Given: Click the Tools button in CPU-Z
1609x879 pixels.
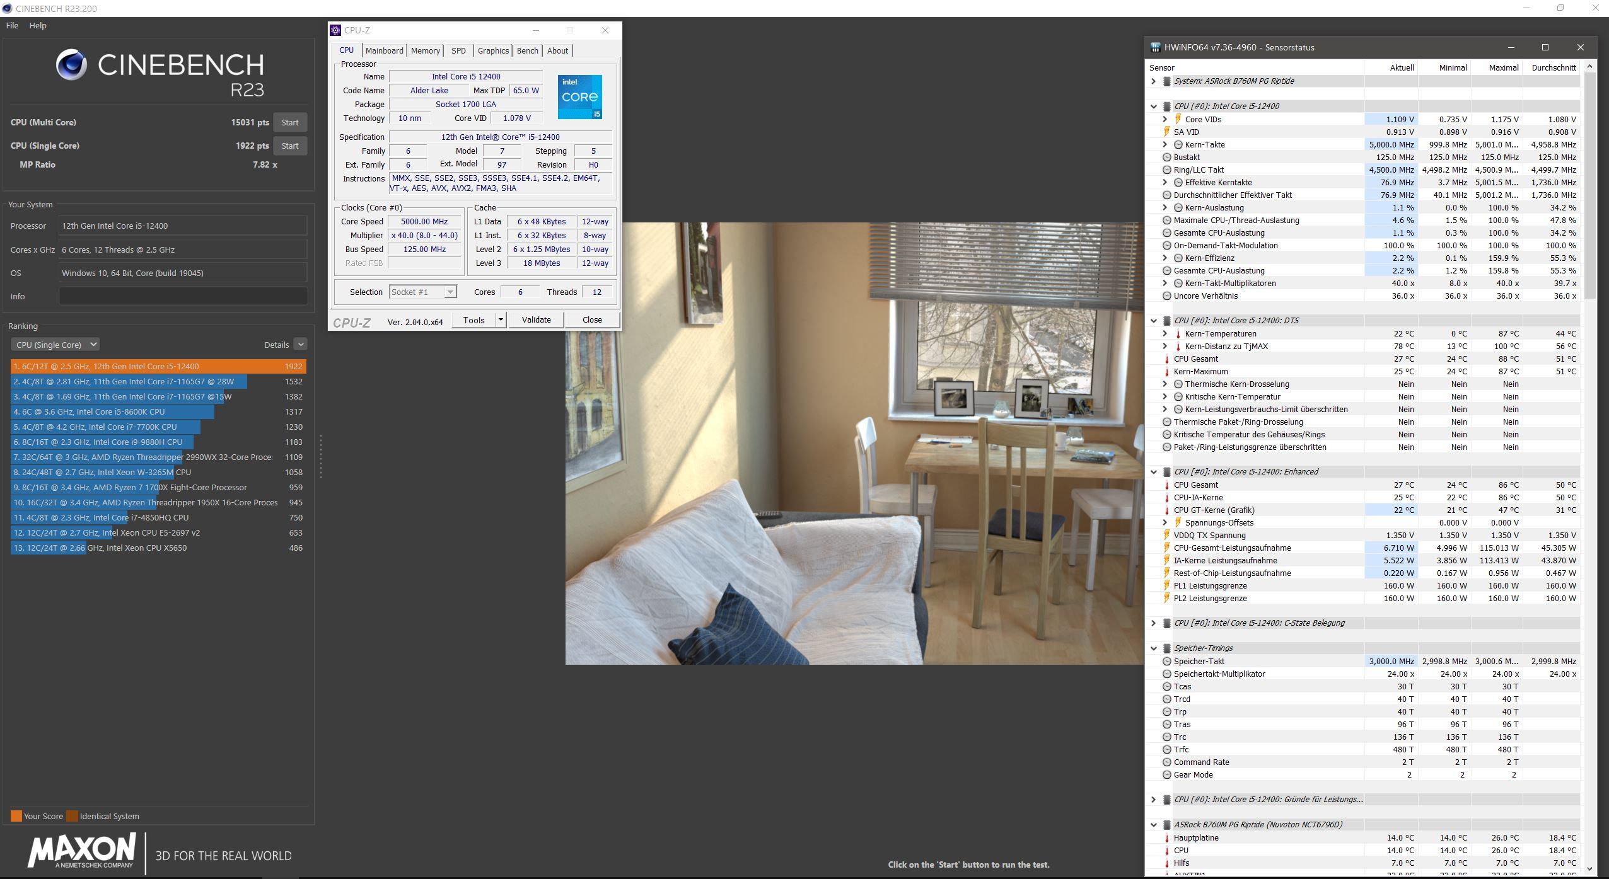Looking at the screenshot, I should tap(474, 320).
